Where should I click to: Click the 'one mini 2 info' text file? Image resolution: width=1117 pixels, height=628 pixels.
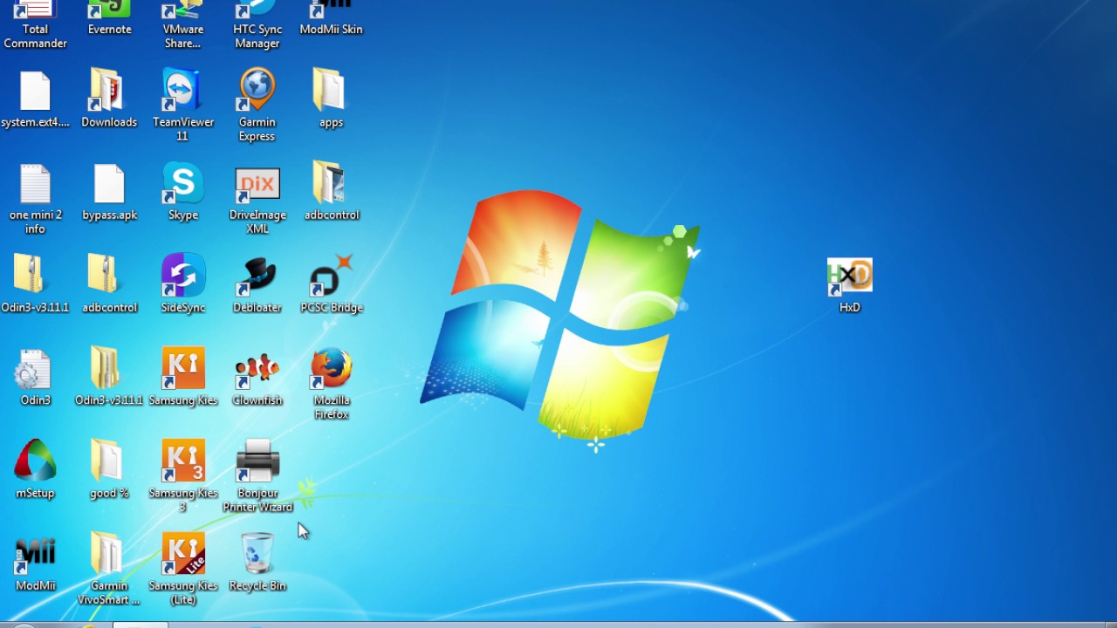click(35, 199)
